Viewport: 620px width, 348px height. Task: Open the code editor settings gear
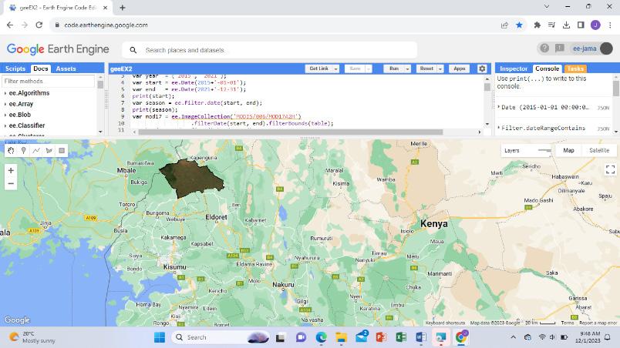(x=482, y=69)
